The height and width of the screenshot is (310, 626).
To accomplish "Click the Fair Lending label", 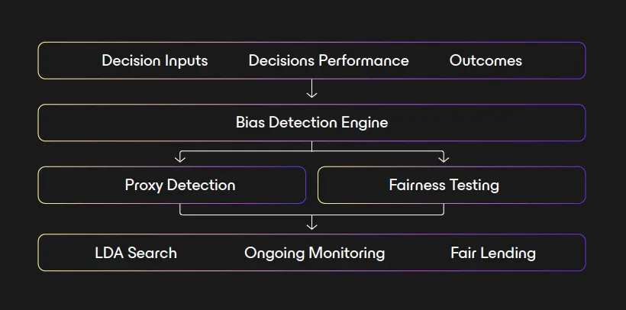I will point(493,253).
